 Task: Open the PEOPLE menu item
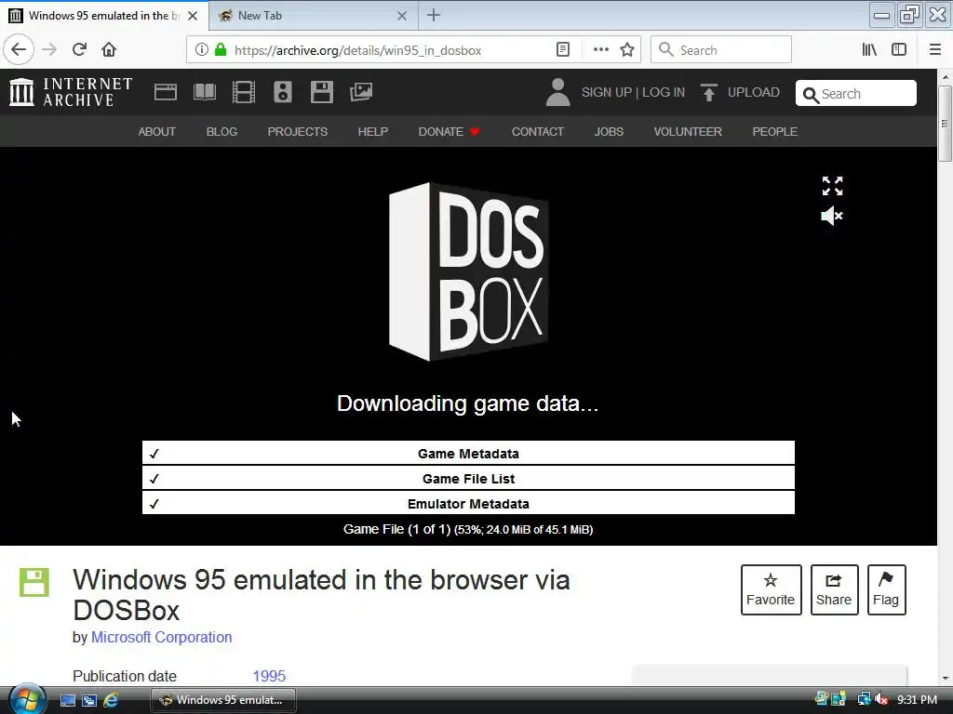pos(774,132)
